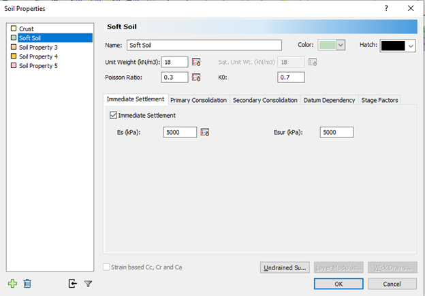425x296 pixels.
Task: Open Es (kPa) statistics icon
Action: pos(205,132)
